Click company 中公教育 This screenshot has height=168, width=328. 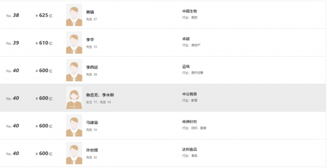point(189,94)
